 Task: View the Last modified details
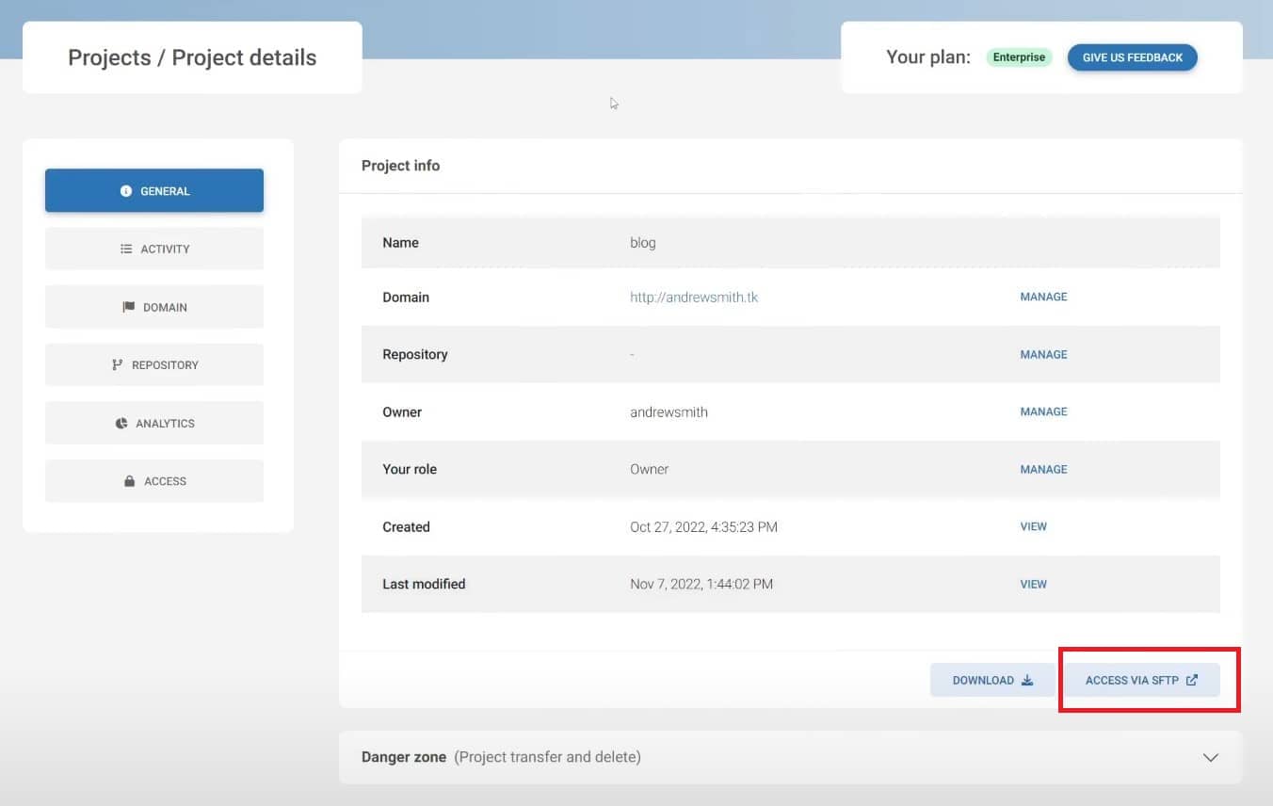click(1033, 585)
